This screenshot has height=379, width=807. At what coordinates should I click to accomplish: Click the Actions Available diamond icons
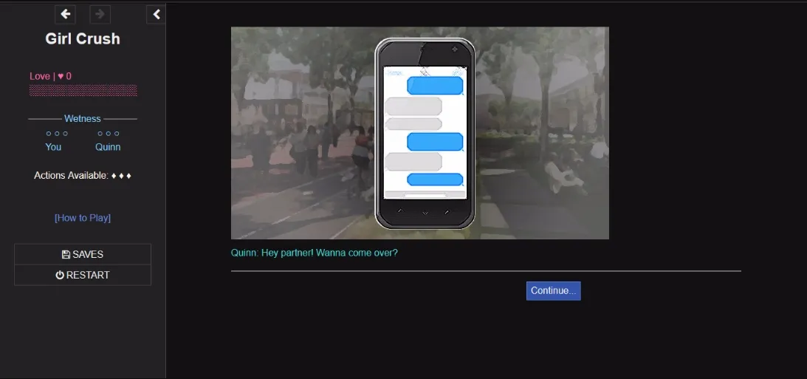pos(121,176)
